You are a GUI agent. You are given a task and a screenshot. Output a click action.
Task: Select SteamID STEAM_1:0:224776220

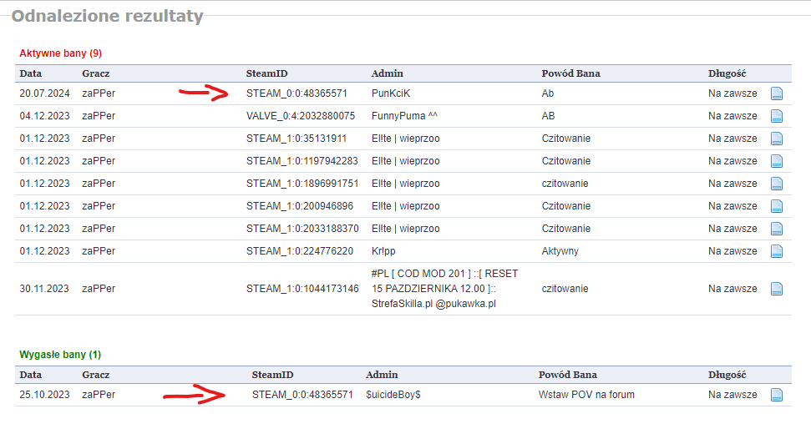pyautogui.click(x=300, y=250)
